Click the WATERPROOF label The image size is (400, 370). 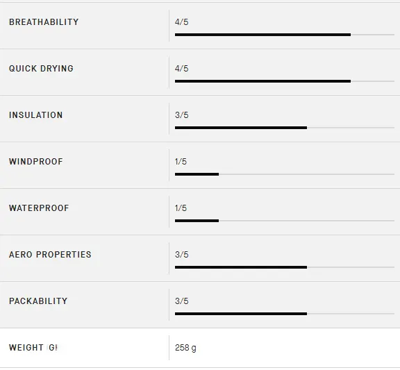point(39,208)
